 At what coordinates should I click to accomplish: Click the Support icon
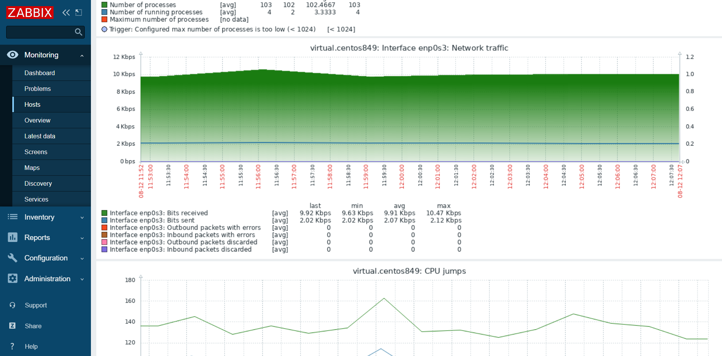pos(12,305)
